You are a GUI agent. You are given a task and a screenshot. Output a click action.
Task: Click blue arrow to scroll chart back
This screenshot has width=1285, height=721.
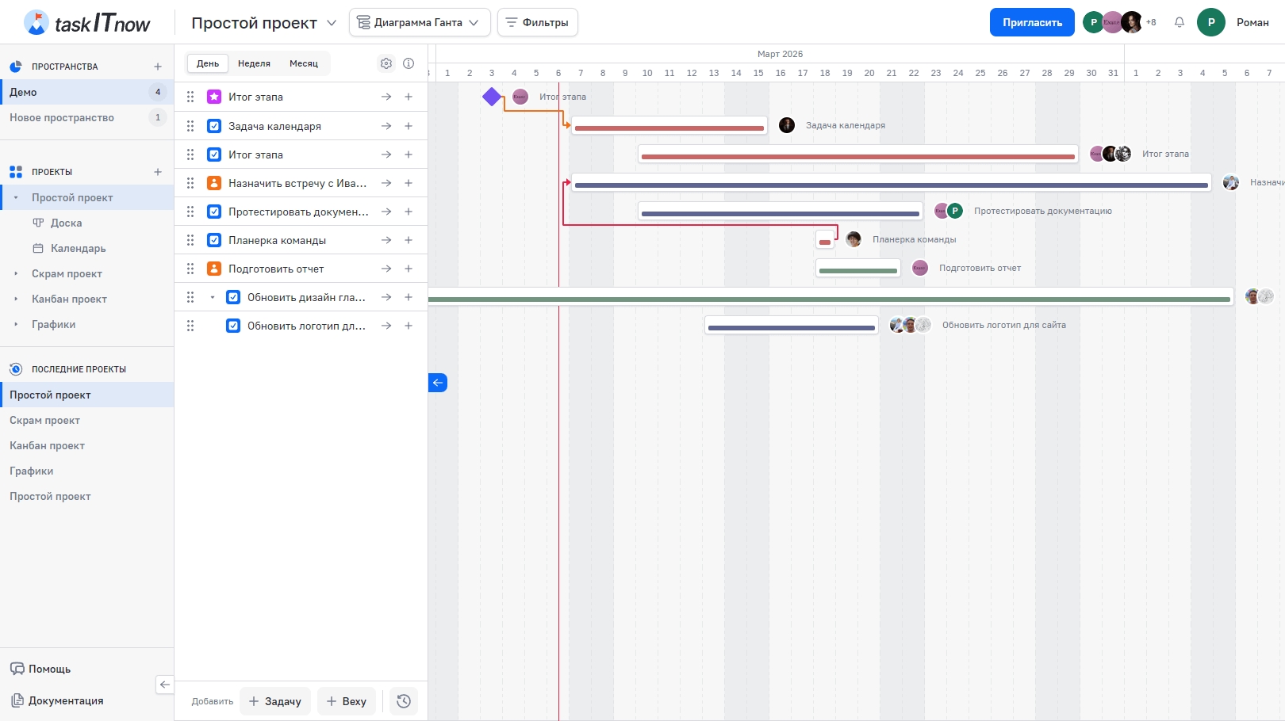pos(438,383)
